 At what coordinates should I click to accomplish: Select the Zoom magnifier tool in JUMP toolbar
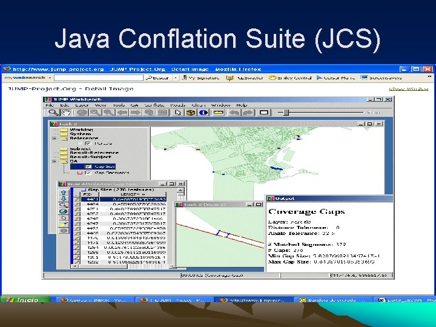(x=53, y=113)
